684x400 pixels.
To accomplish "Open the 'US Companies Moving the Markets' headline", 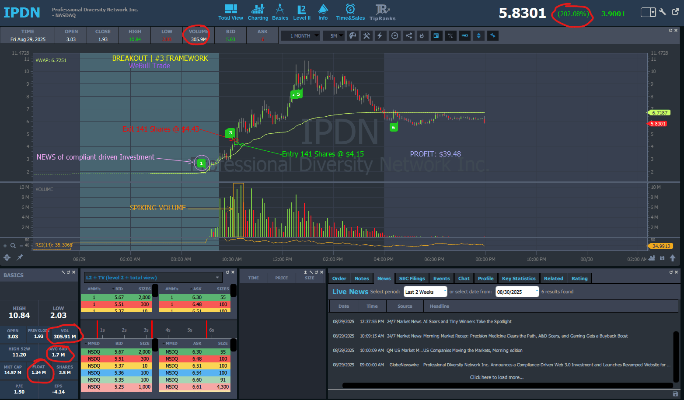I will (473, 351).
